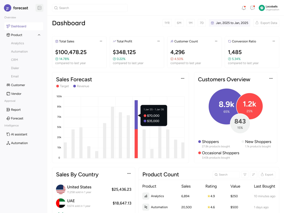This screenshot has width=284, height=213.
Task: Sort by Sales column header
Action: 186,186
